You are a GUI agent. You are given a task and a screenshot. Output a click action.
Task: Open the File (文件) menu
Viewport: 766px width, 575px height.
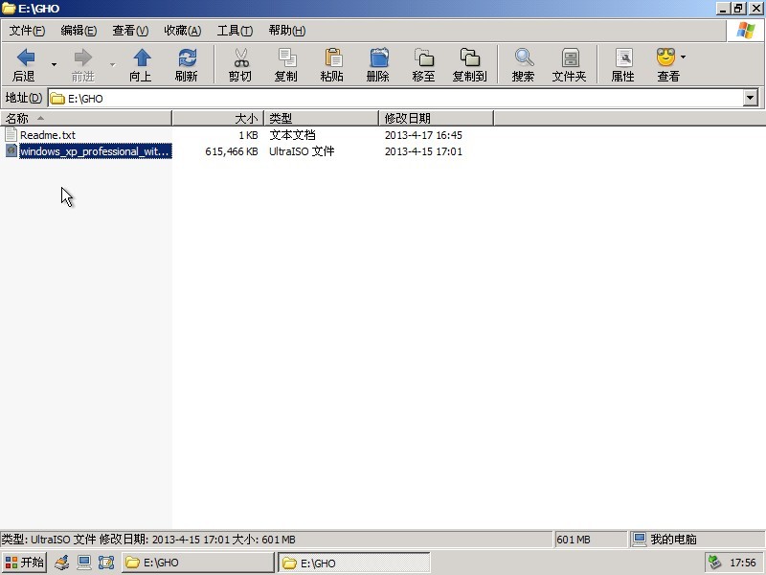27,31
